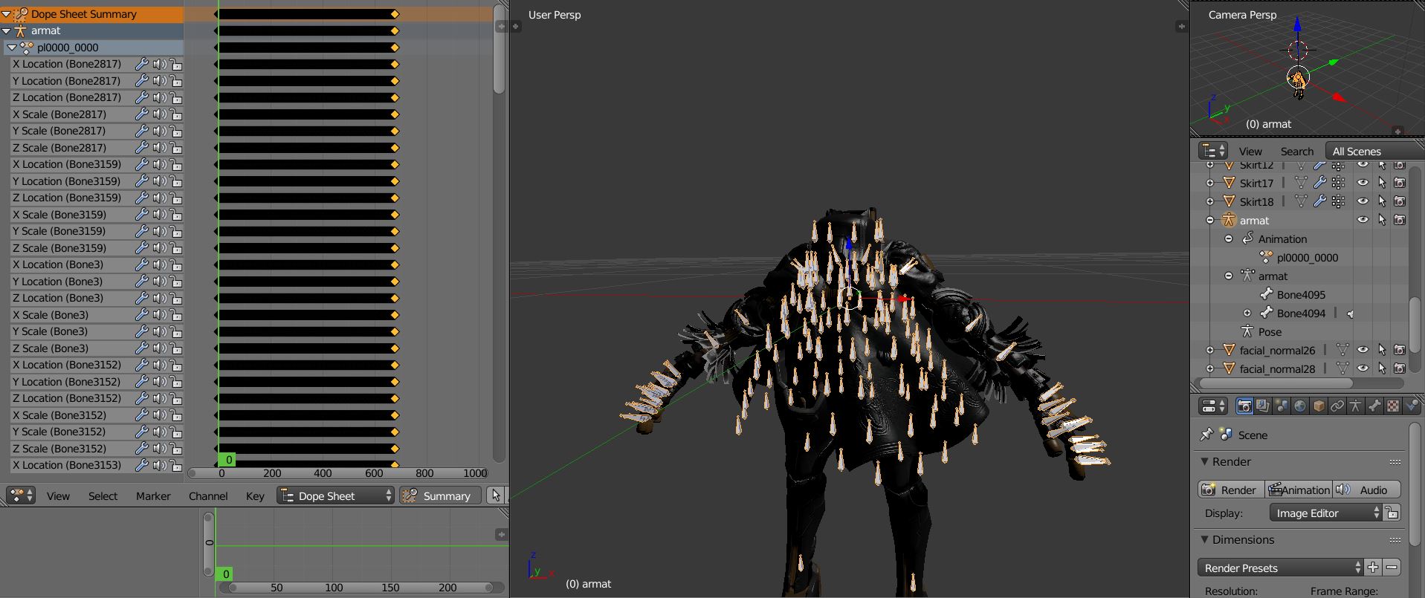Viewport: 1425px width, 598px height.
Task: Open the Render Layers properties tab
Action: point(1262,406)
